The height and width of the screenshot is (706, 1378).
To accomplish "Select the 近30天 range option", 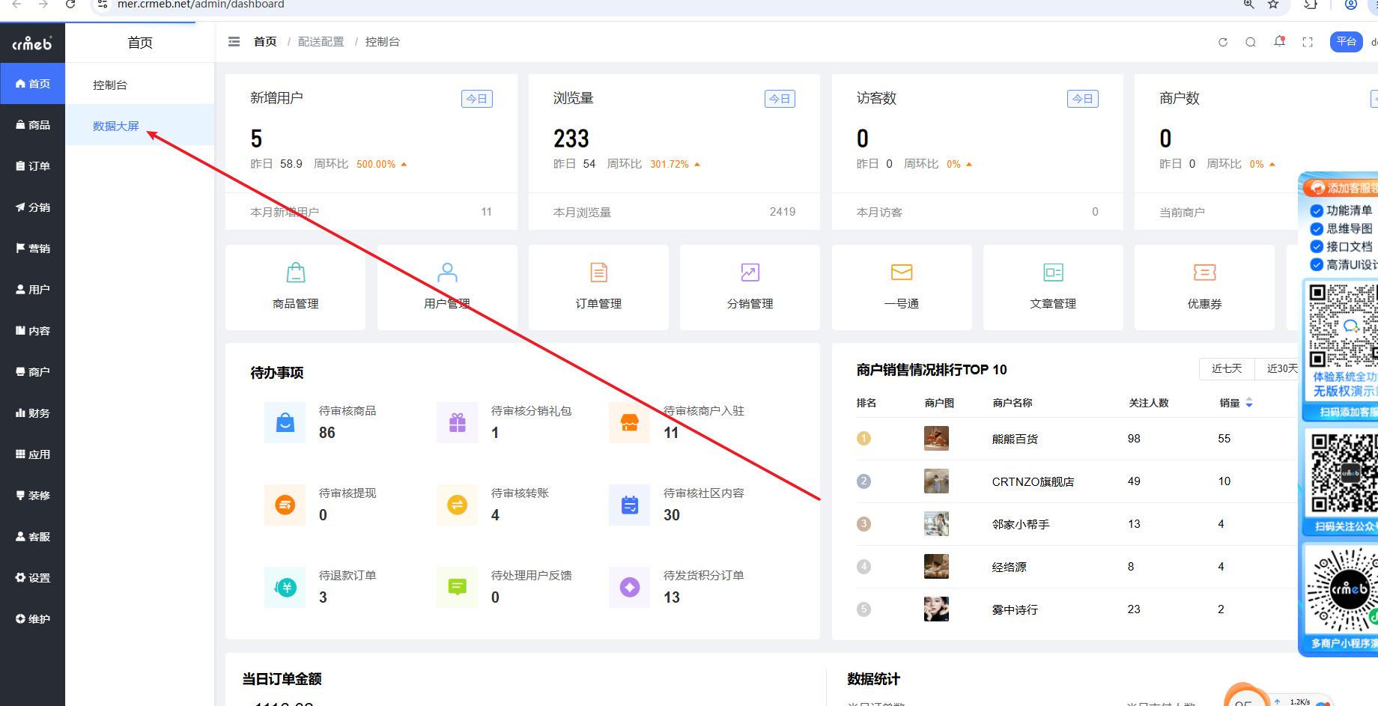I will point(1281,368).
